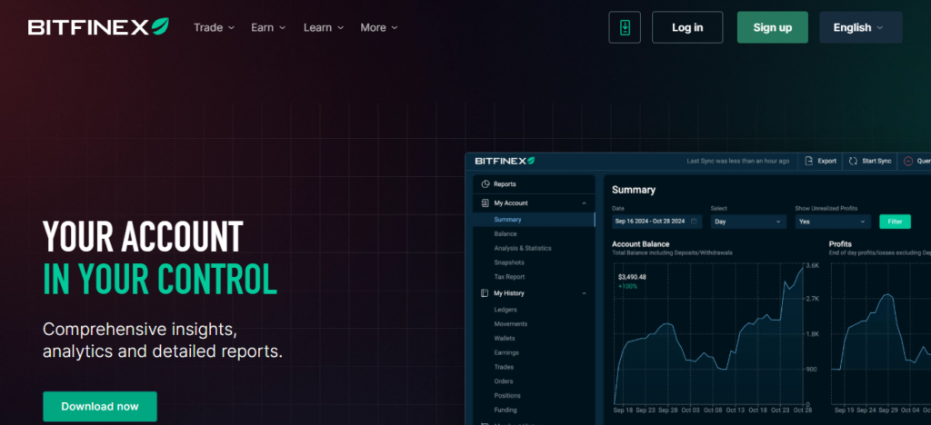Open the Learn menu
This screenshot has height=425, width=931.
point(324,27)
